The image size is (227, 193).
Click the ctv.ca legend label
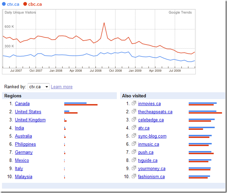click(x=13, y=4)
